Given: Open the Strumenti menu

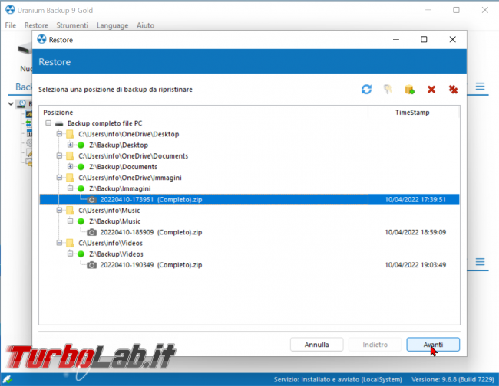Looking at the screenshot, I should [x=72, y=25].
